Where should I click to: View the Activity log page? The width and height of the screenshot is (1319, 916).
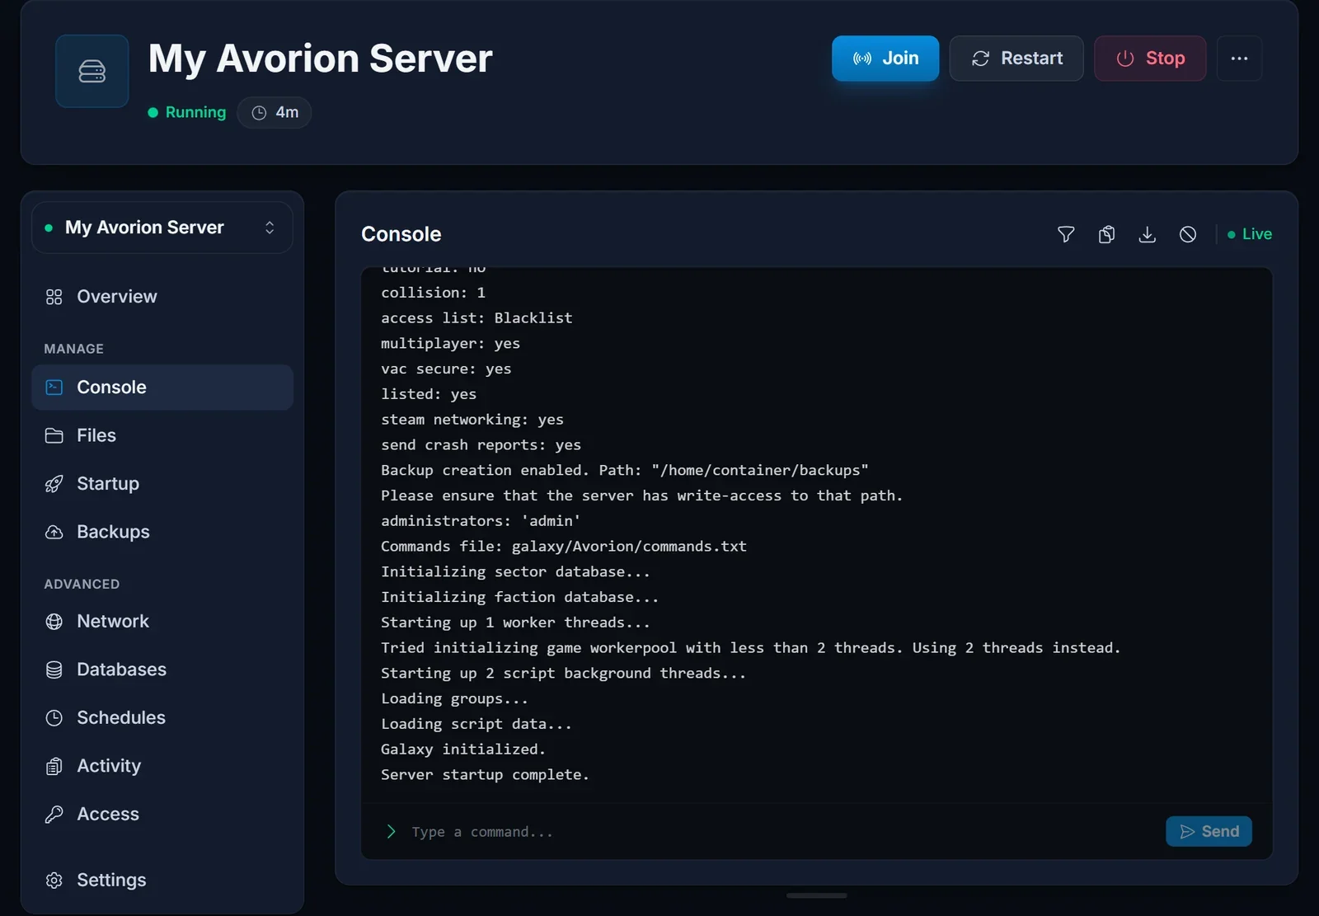pyautogui.click(x=162, y=766)
